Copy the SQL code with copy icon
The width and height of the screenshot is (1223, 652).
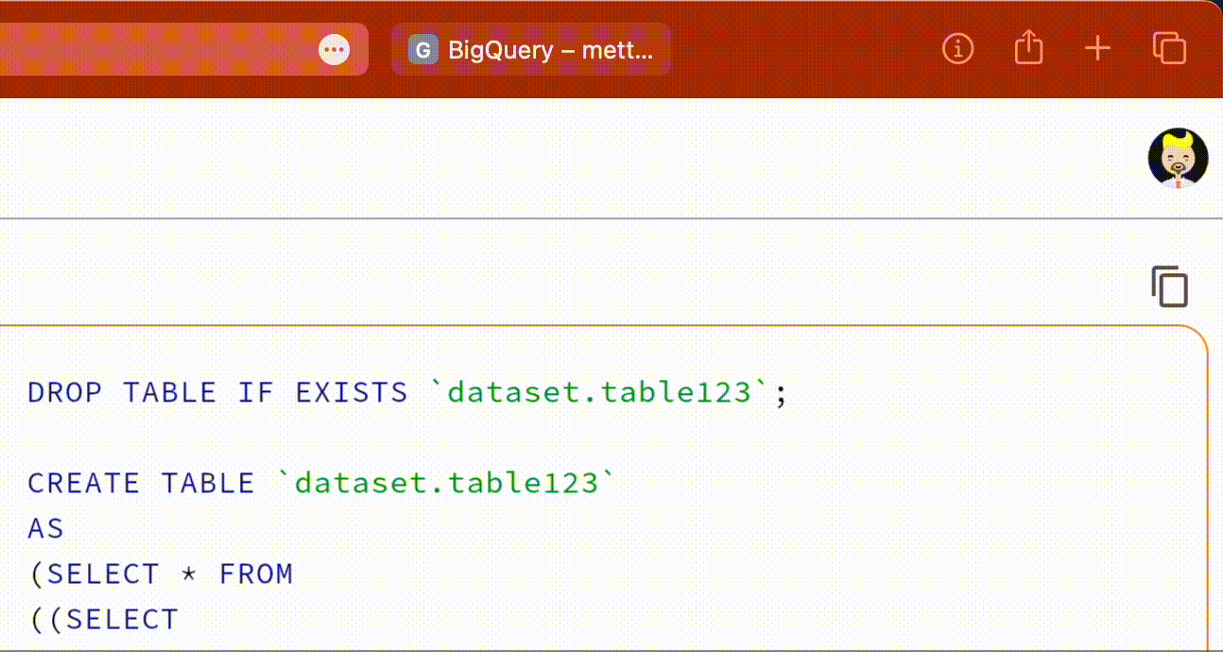coord(1169,286)
